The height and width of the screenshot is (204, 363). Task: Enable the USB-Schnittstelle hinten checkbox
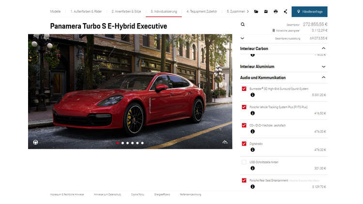coord(244,162)
